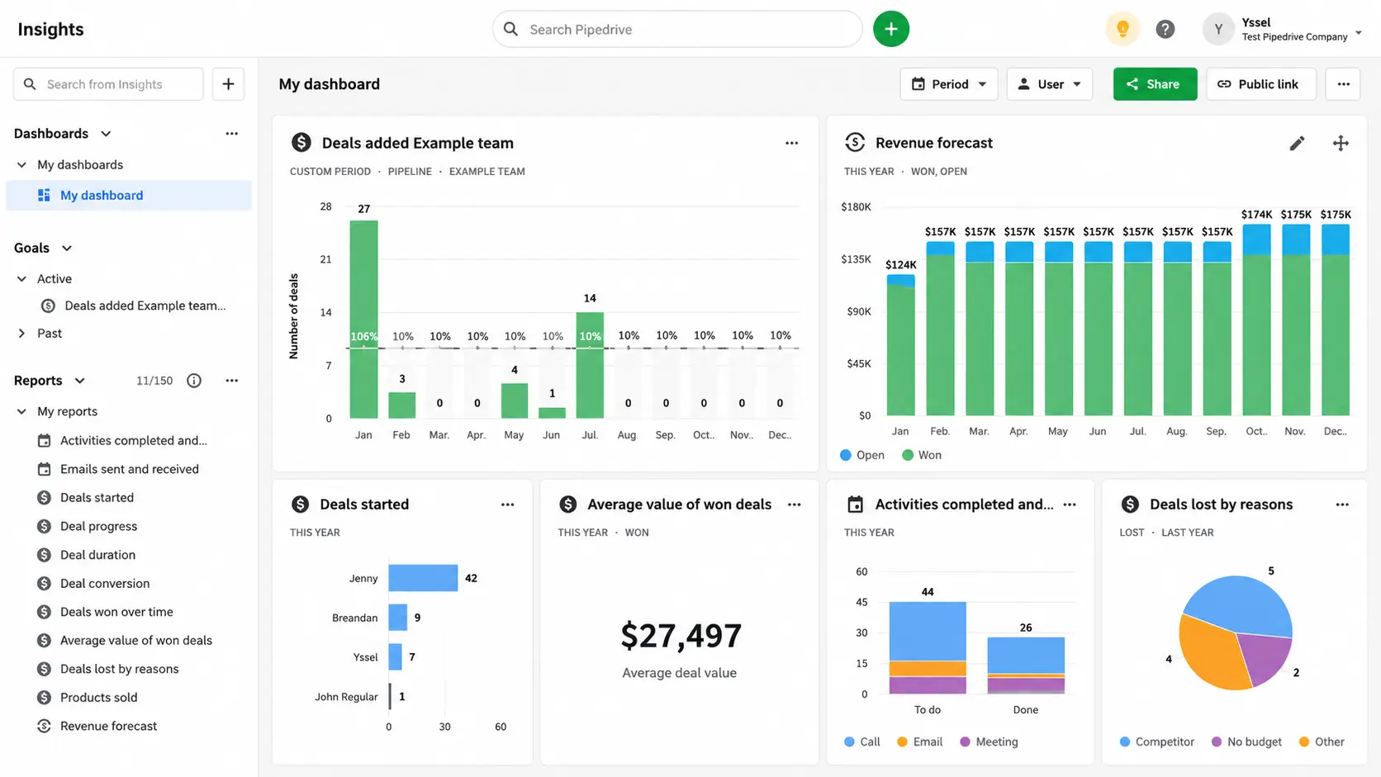1381x777 pixels.
Task: Toggle the Open legend in Revenue forecast
Action: click(x=862, y=455)
